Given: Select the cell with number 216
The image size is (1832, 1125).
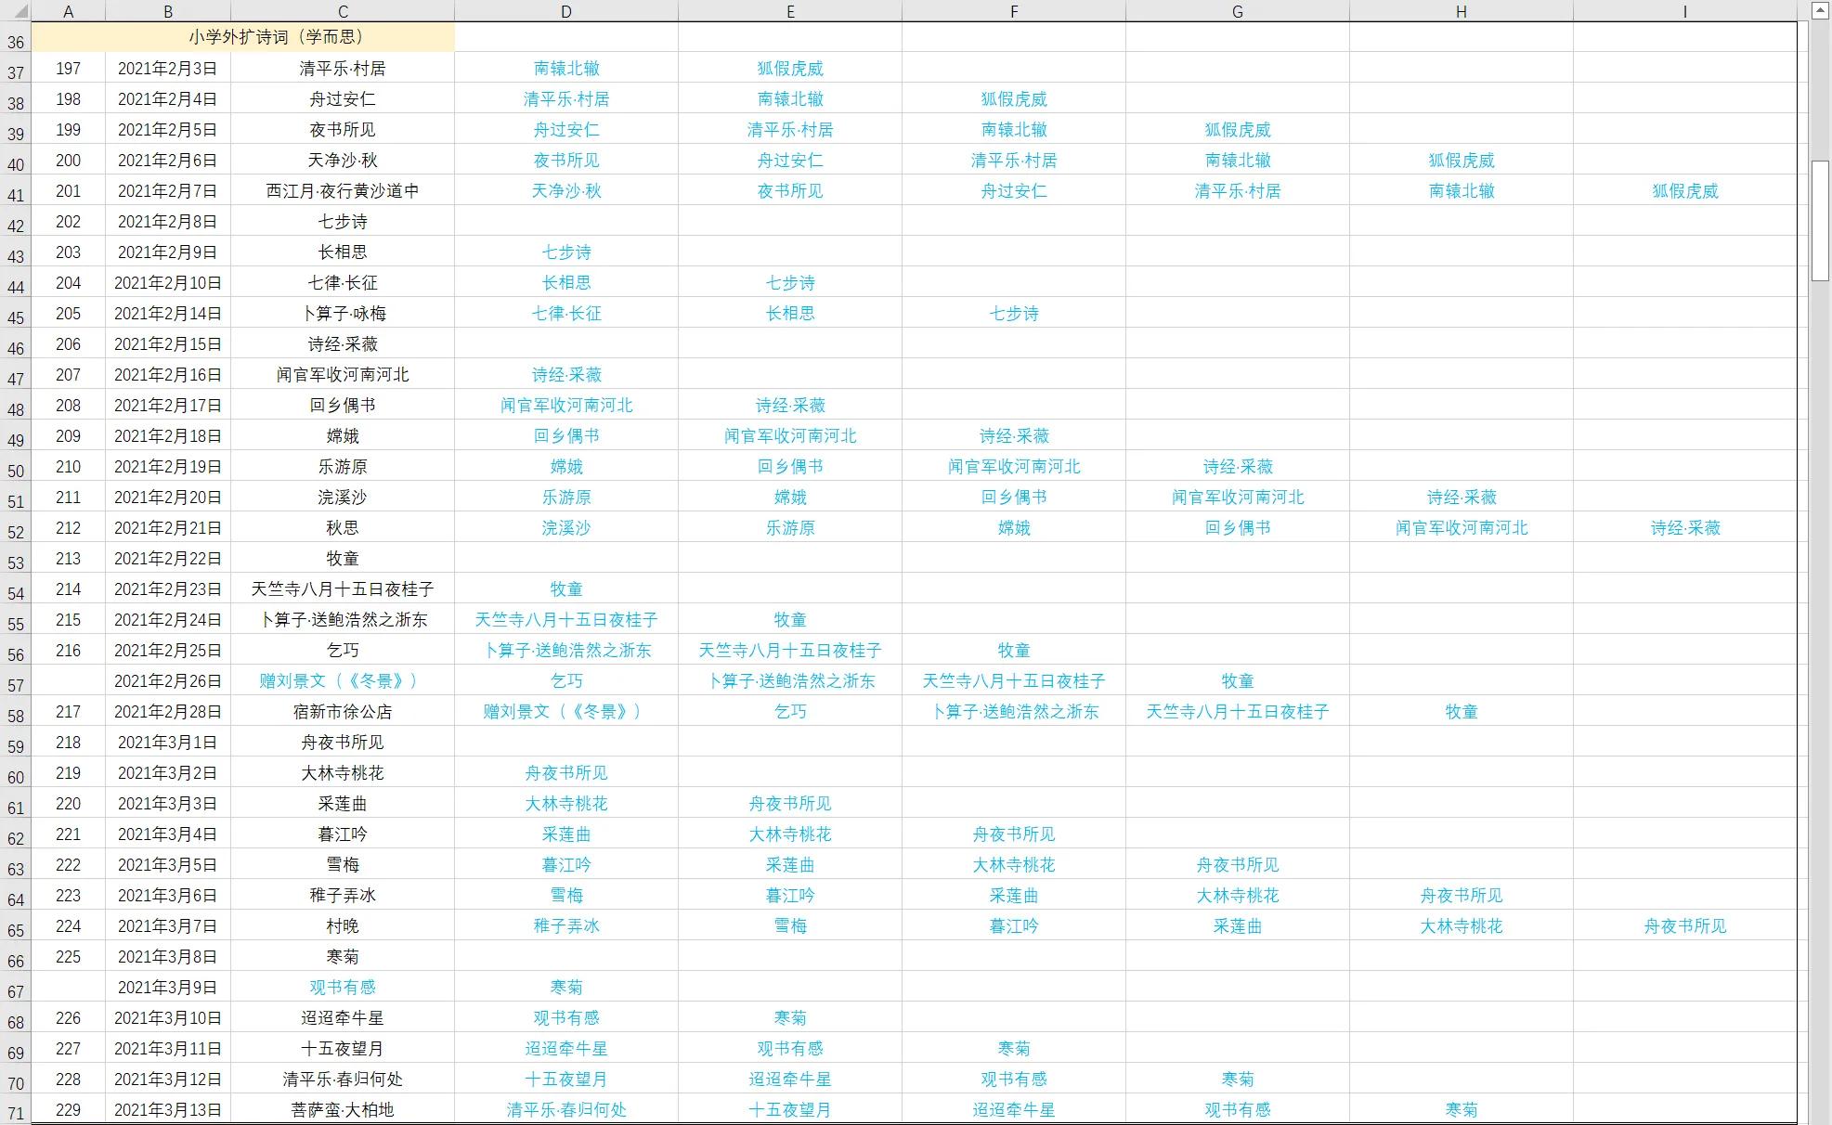Looking at the screenshot, I should pos(68,650).
